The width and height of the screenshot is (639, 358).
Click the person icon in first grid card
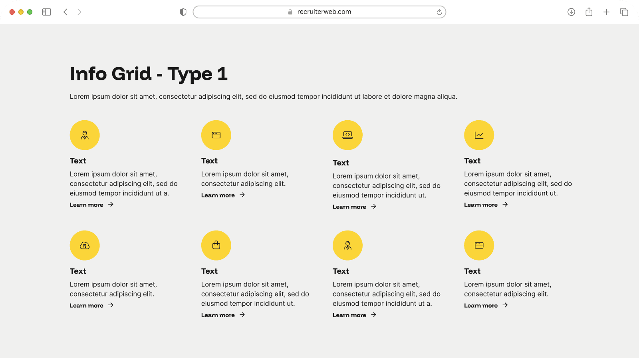point(85,135)
